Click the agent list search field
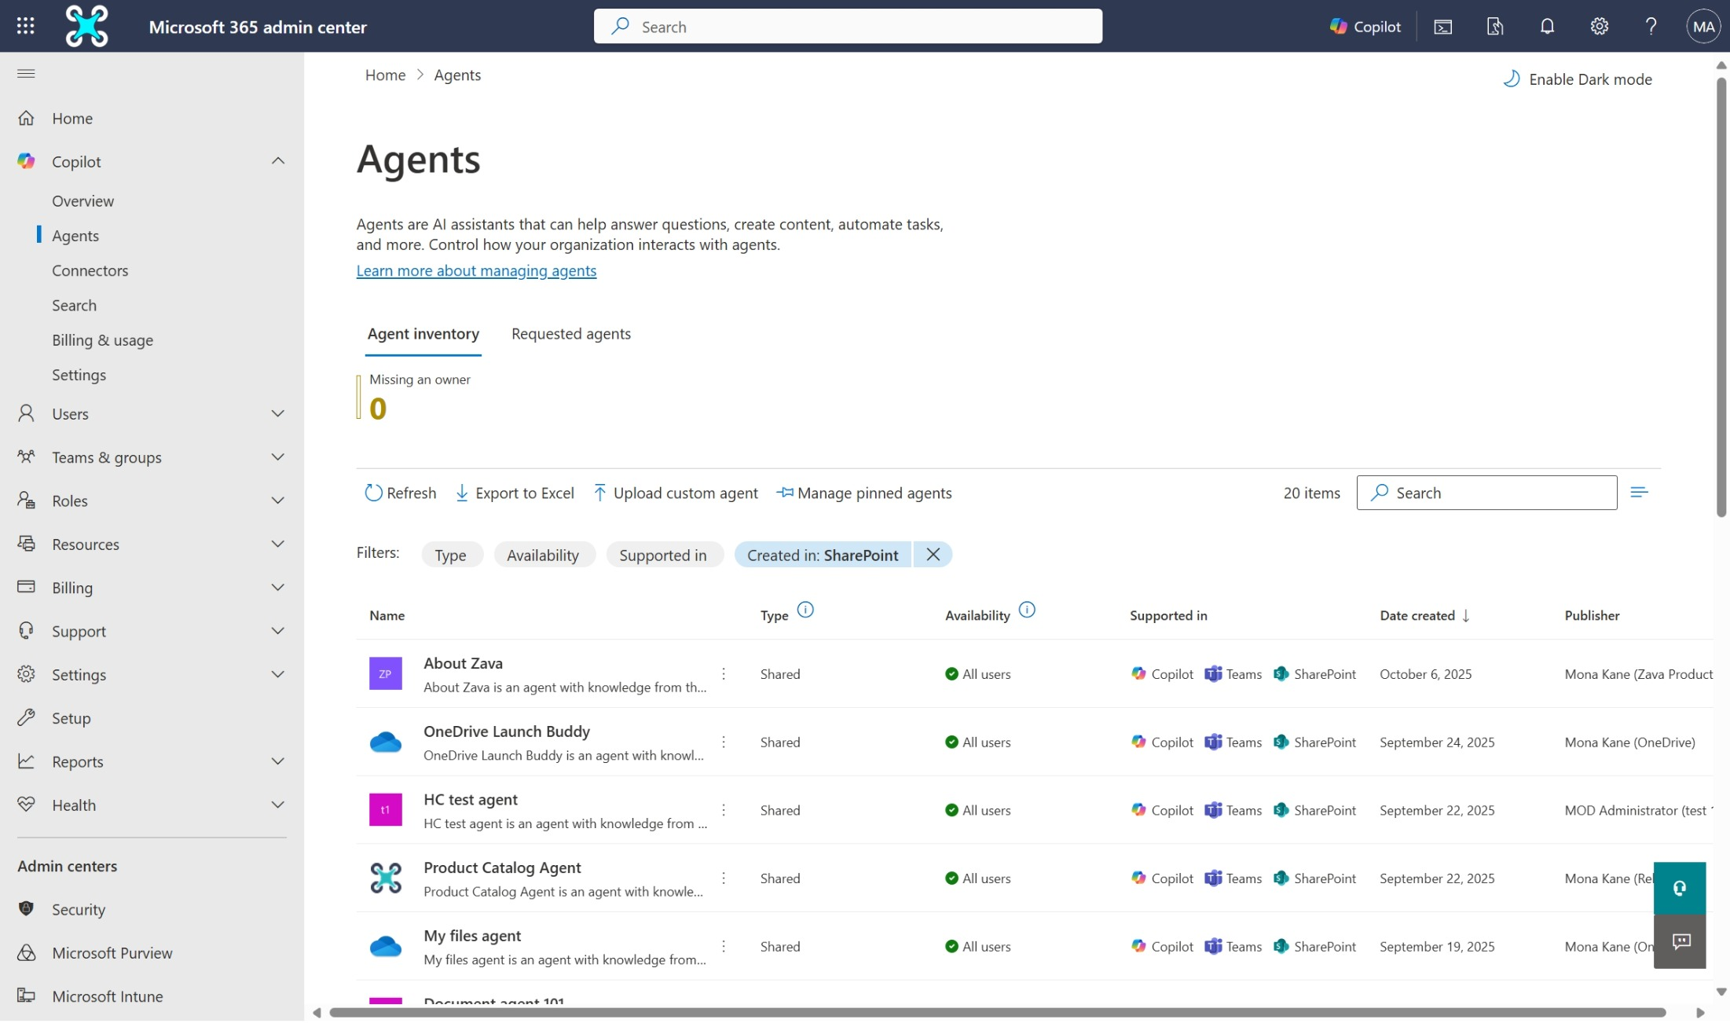The width and height of the screenshot is (1730, 1023). 1485,493
